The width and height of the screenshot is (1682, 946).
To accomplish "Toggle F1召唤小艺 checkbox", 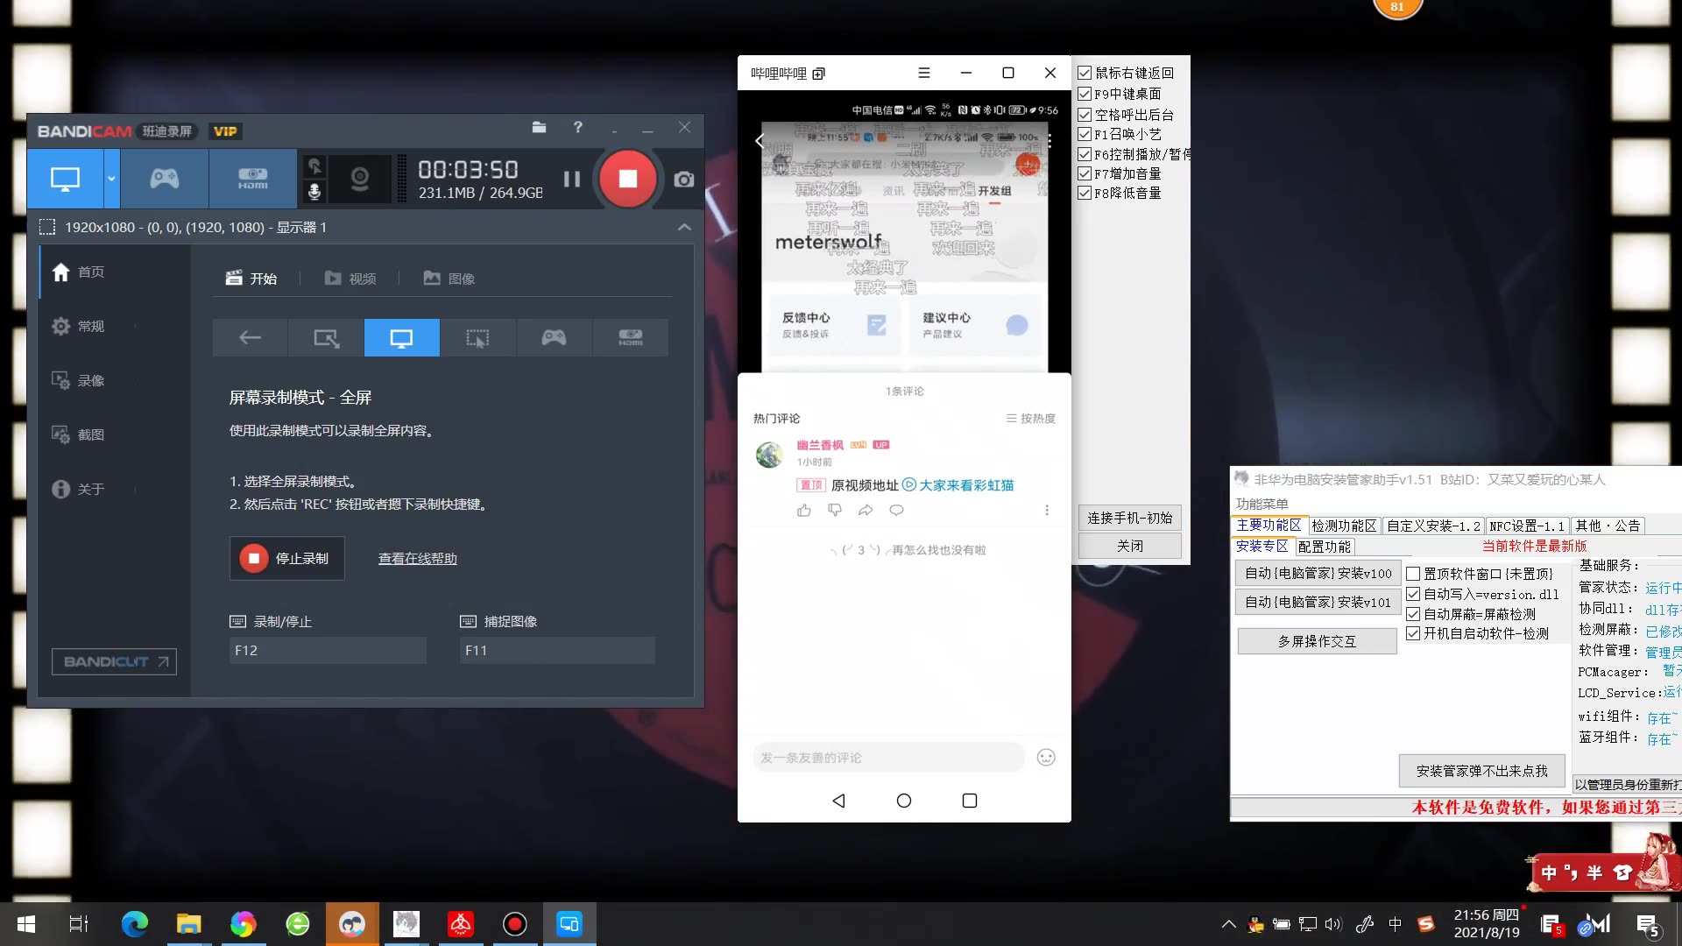I will pyautogui.click(x=1085, y=134).
